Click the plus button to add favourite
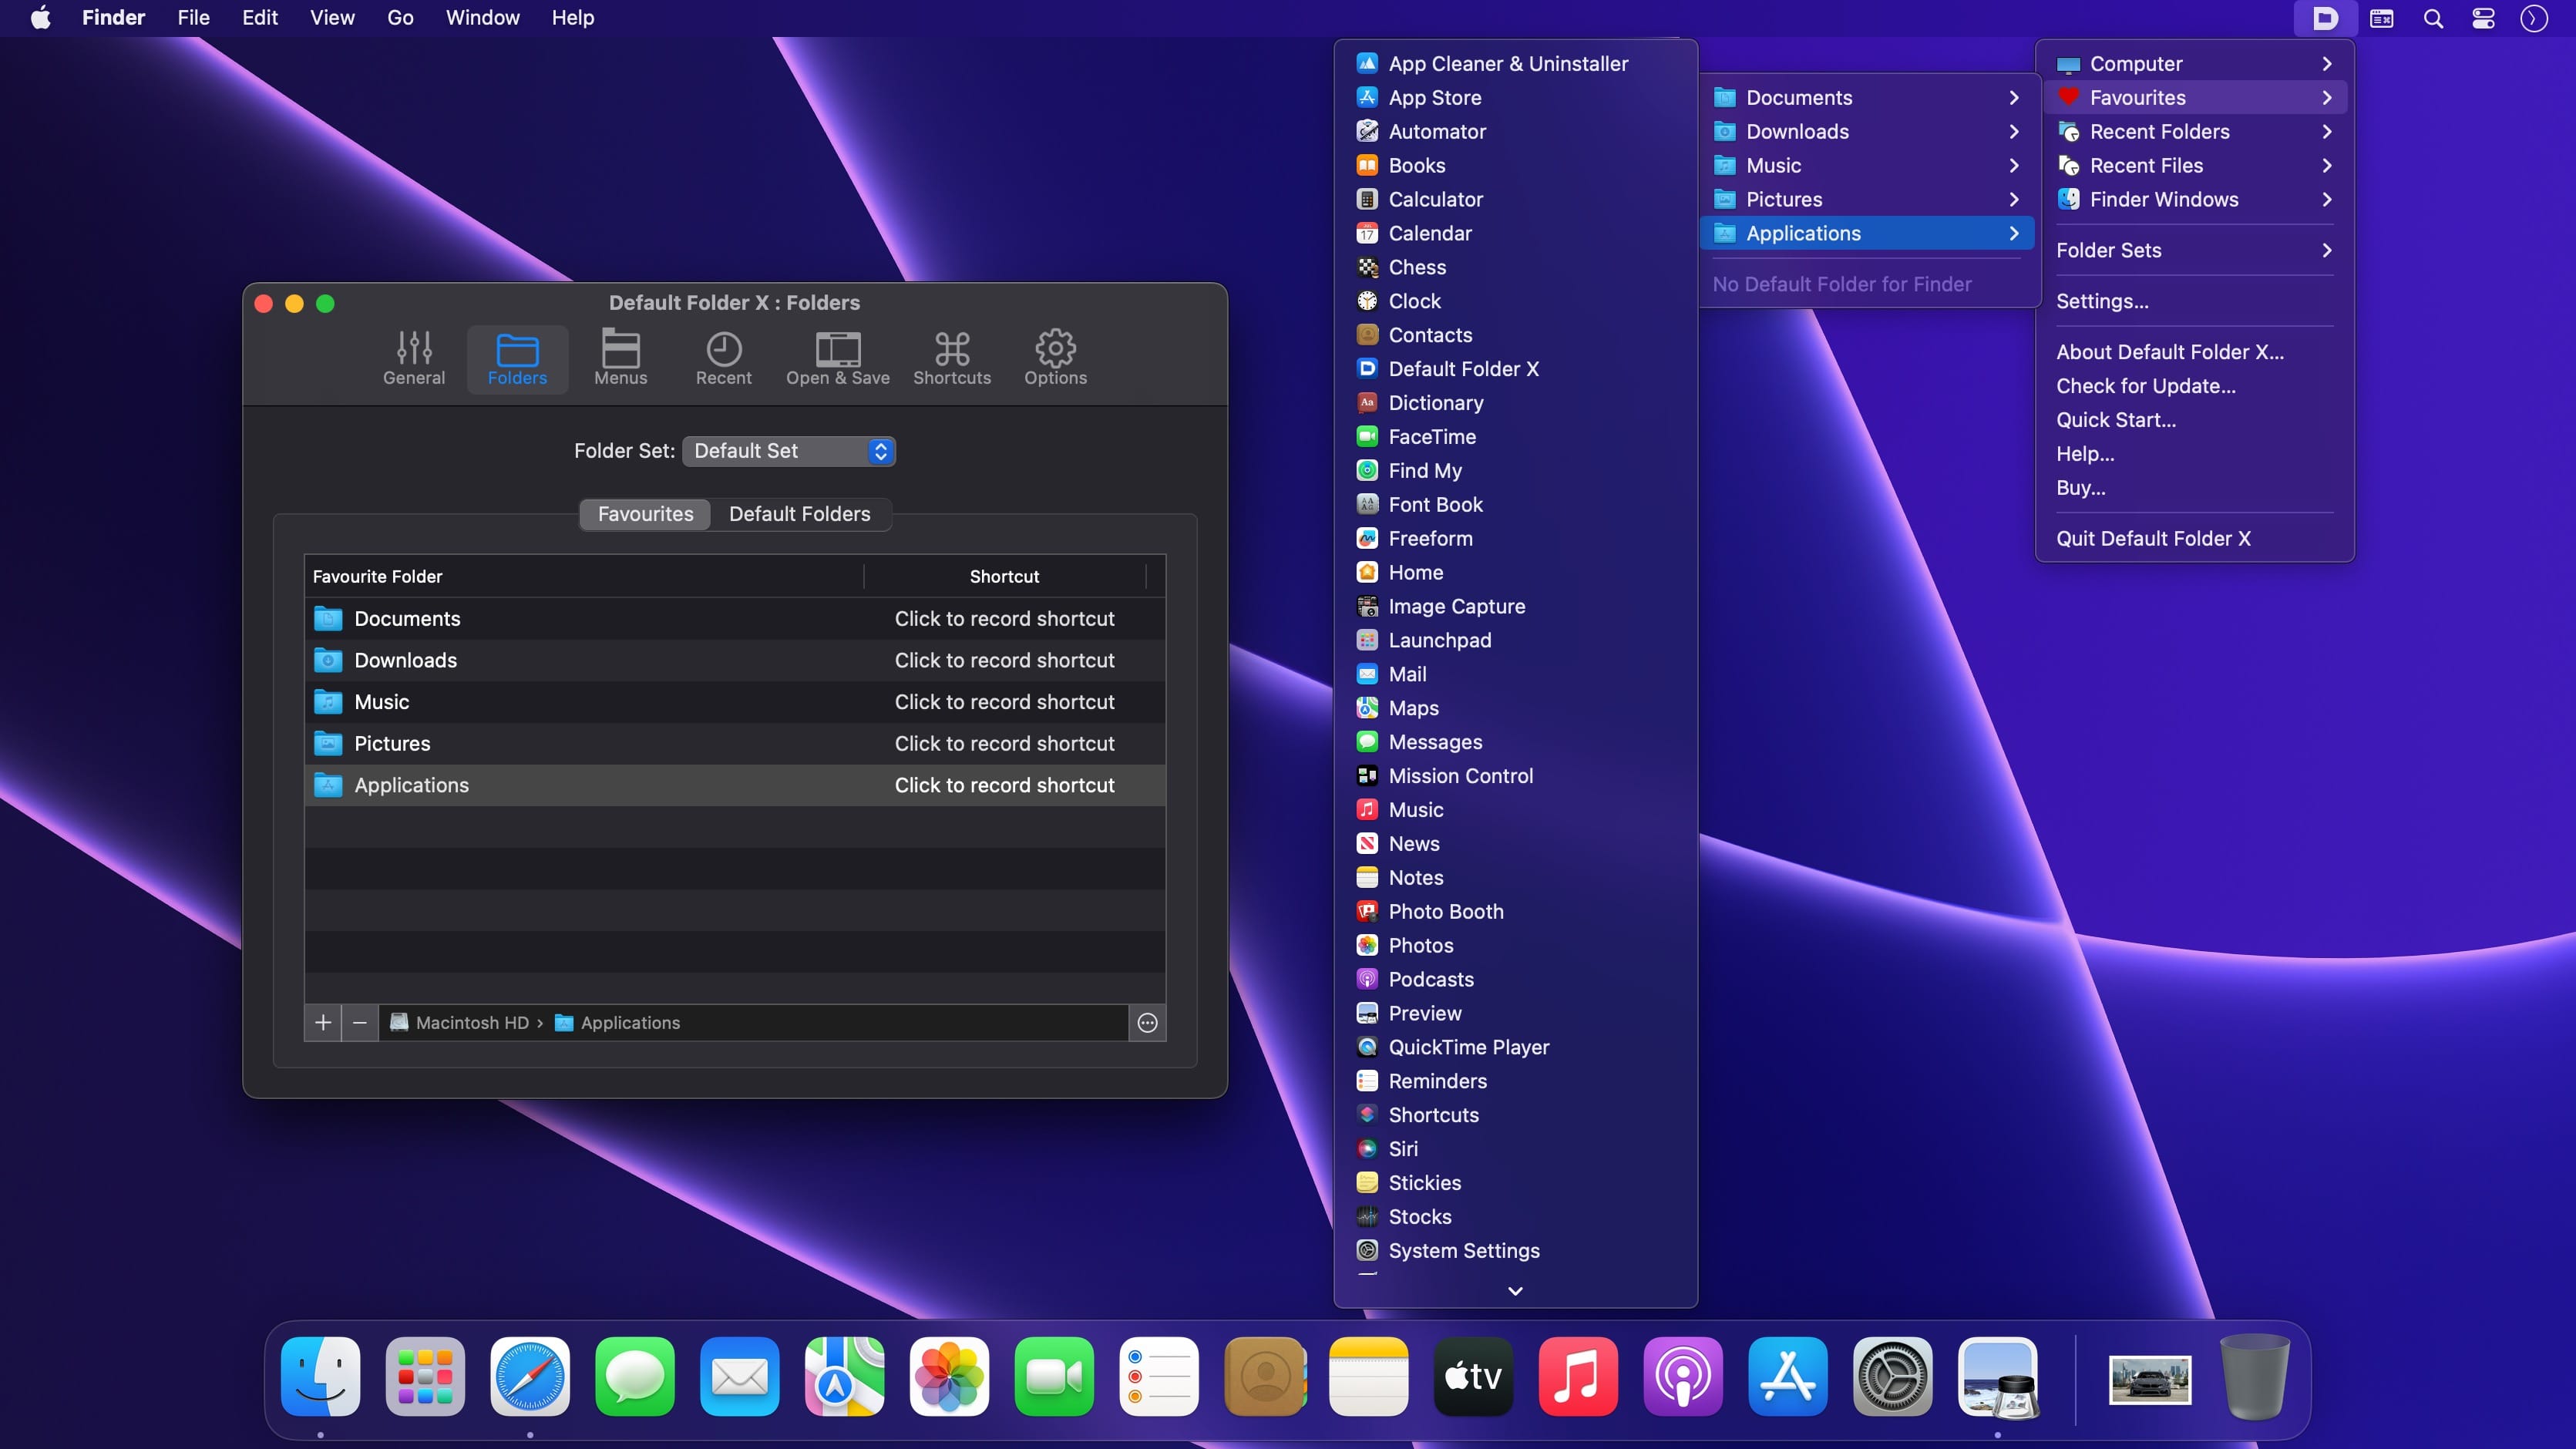Screen dimensions: 2576x1449 [x=322, y=1022]
